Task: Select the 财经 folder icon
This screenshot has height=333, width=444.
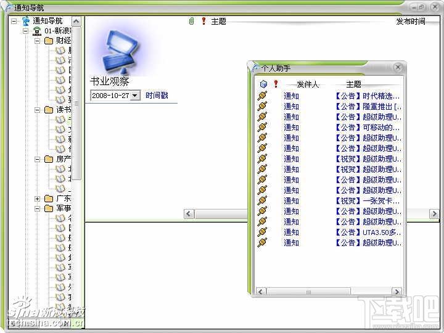Action: 49,41
